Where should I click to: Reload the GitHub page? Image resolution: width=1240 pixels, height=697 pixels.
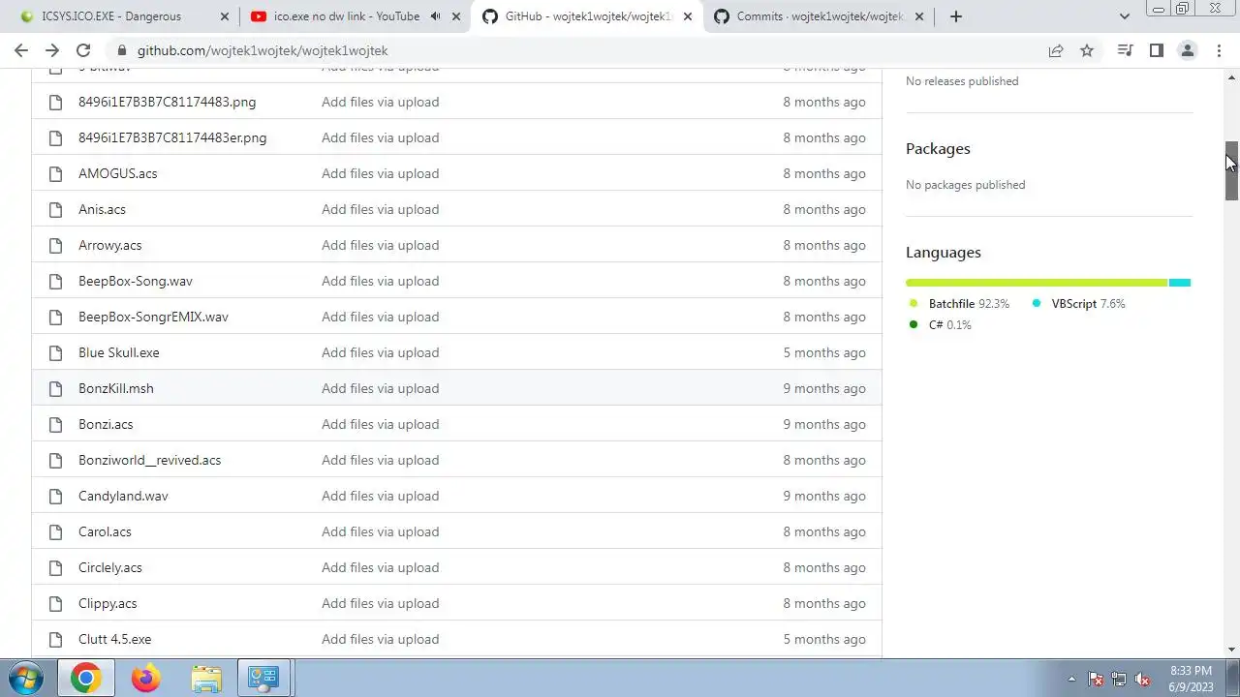(x=83, y=50)
